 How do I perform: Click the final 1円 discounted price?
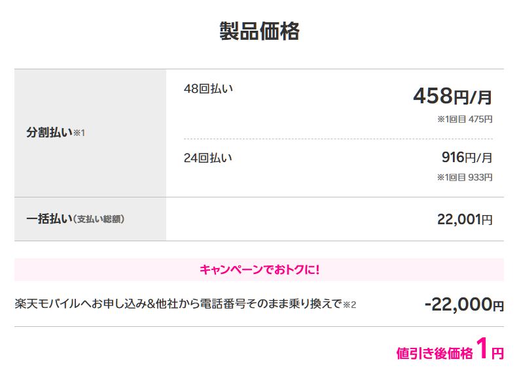[490, 350]
